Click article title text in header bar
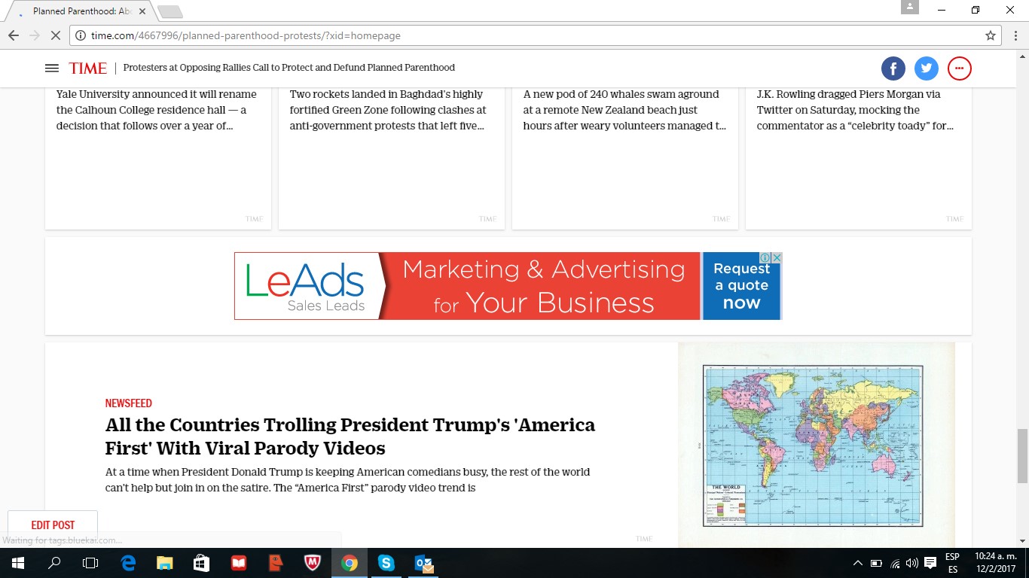Image resolution: width=1029 pixels, height=578 pixels. 289,68
